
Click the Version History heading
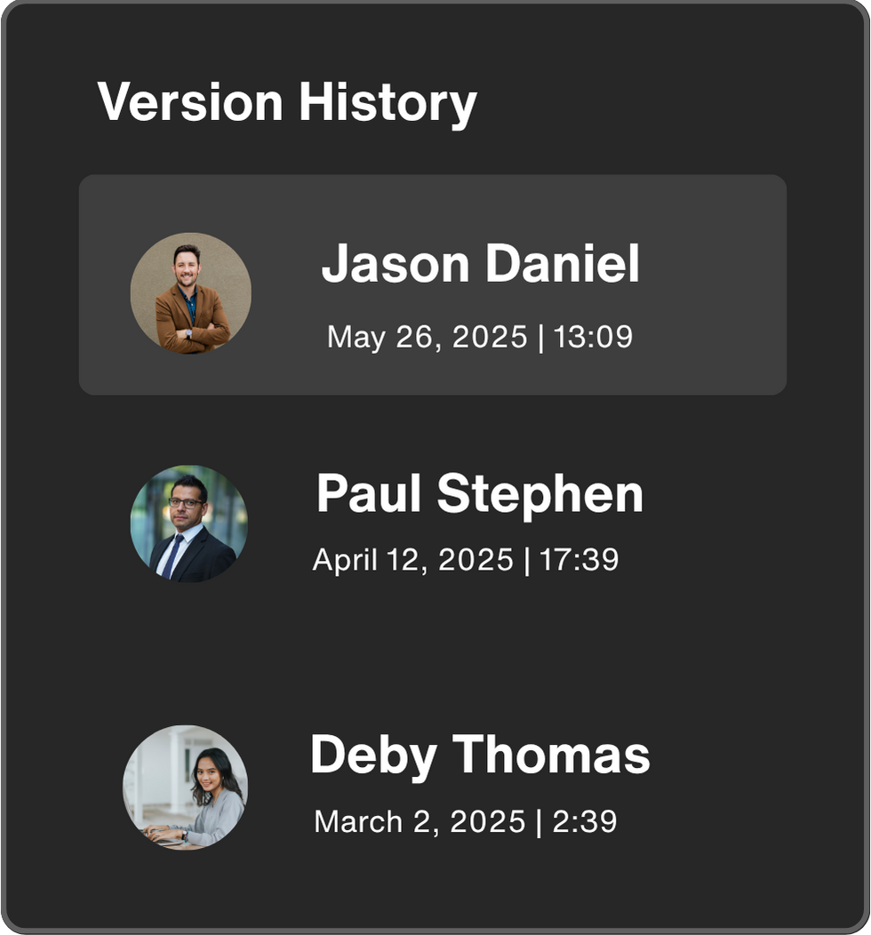click(287, 102)
